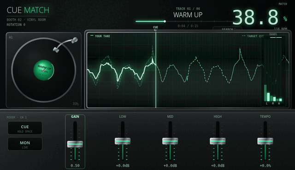Click the M band label under the meter
295x170 pixels.
tap(273, 104)
